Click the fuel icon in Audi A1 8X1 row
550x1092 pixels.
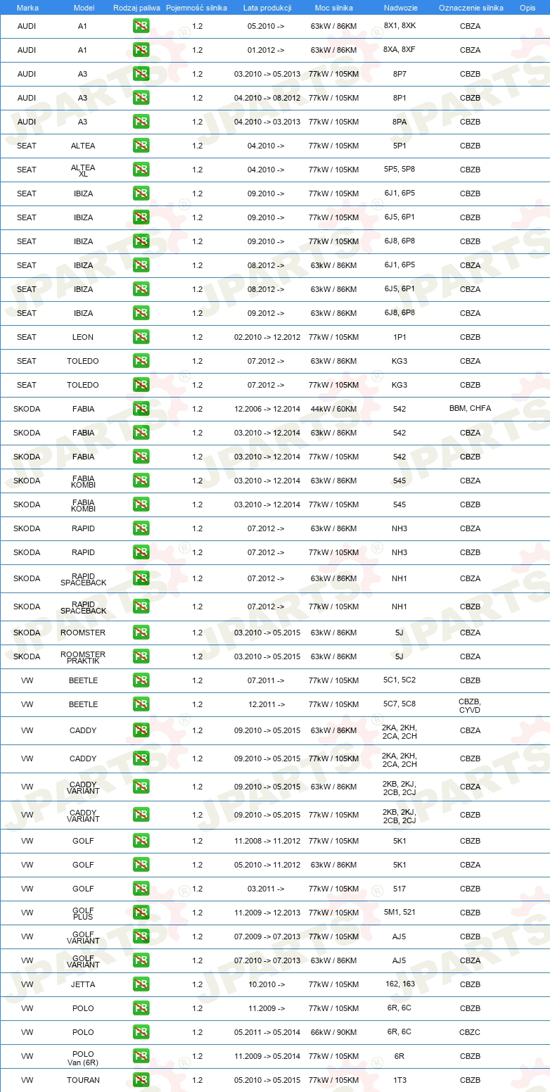pyautogui.click(x=141, y=26)
